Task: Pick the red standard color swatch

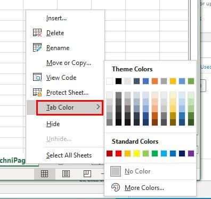Action: click(118, 153)
